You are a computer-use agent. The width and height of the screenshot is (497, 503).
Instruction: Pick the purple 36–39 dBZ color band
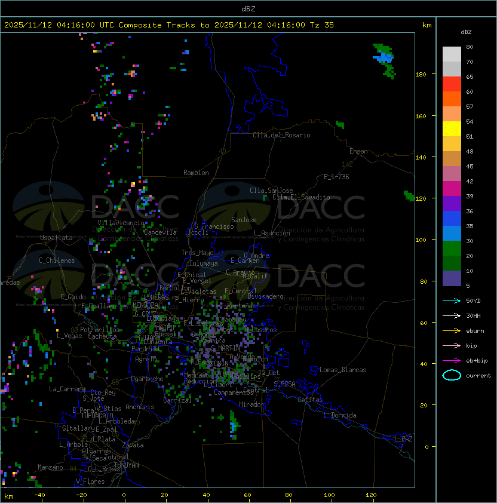click(452, 203)
